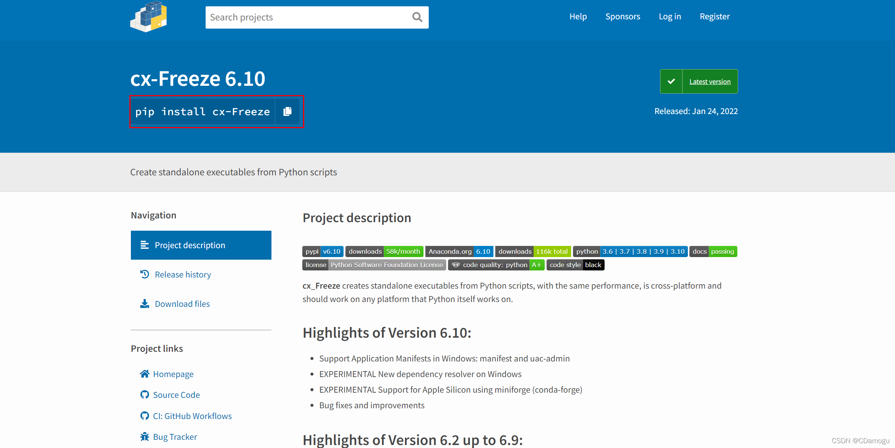
Task: Click the Release history clock icon
Action: tap(144, 274)
